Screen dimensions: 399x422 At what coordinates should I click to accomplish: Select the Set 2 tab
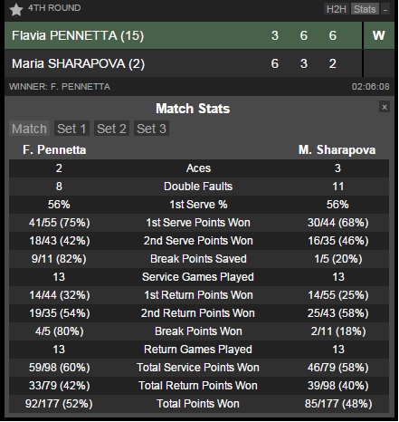(x=111, y=129)
